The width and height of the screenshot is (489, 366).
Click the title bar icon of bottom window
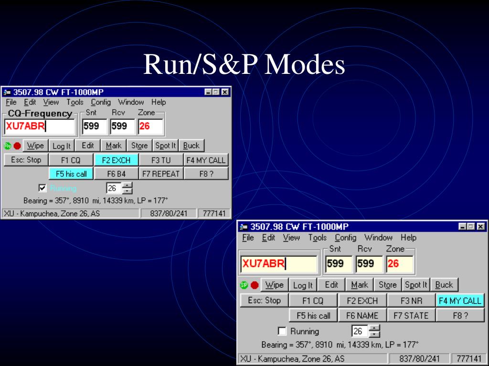[x=244, y=227]
